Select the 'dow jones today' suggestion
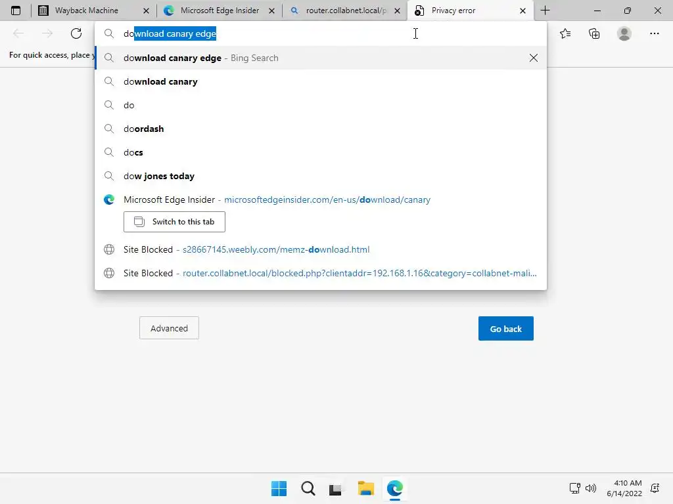The height and width of the screenshot is (504, 673). coord(321,176)
